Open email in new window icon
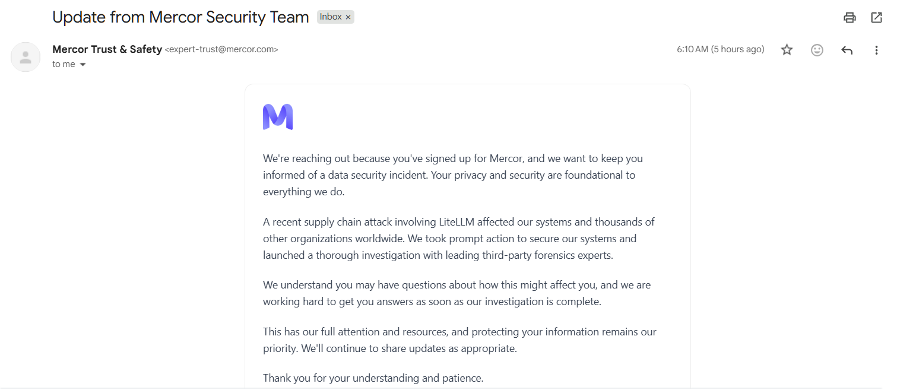The width and height of the screenshot is (897, 390). (876, 18)
